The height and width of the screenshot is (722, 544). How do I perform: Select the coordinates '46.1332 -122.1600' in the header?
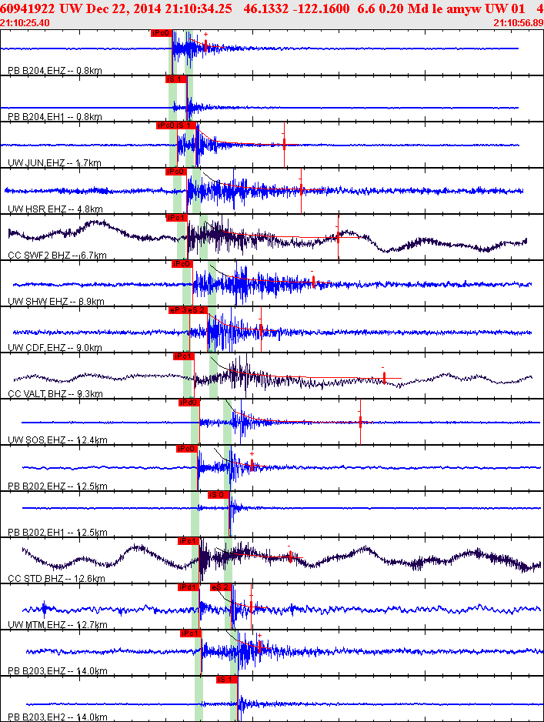click(296, 8)
